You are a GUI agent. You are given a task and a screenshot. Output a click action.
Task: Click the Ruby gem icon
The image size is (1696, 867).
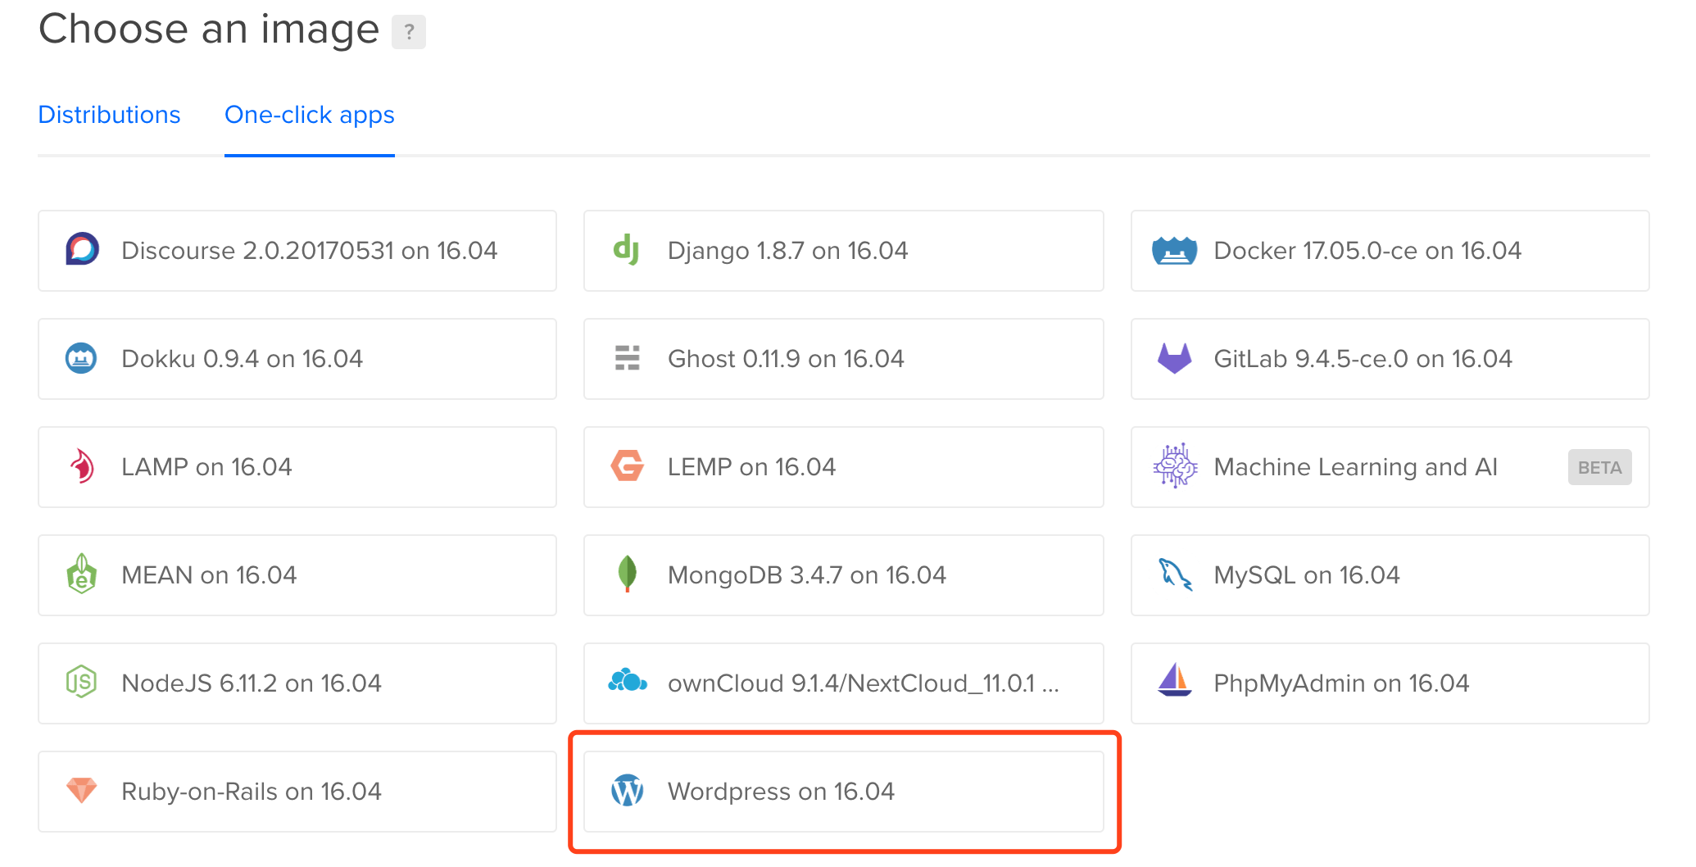tap(81, 790)
